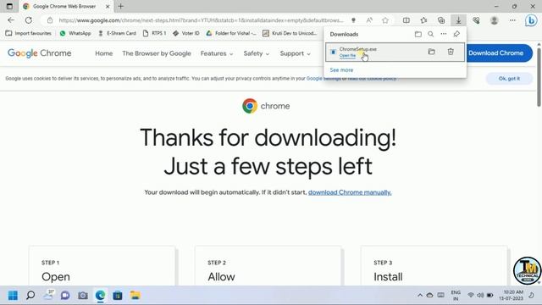The width and height of the screenshot is (542, 305).
Task: Expand Support dropdown menu
Action: pyautogui.click(x=296, y=53)
